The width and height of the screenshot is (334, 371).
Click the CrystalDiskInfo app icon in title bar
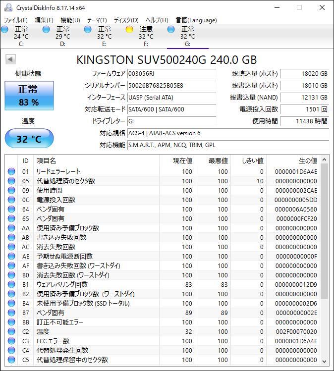[x=8, y=7]
